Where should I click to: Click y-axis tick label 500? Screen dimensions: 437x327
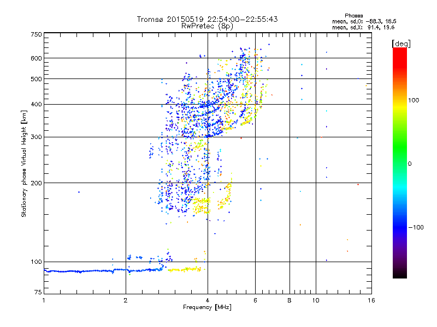point(36,79)
